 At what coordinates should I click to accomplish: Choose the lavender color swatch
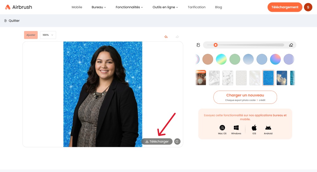289,59
